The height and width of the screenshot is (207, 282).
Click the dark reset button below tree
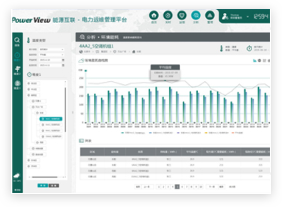53,186
